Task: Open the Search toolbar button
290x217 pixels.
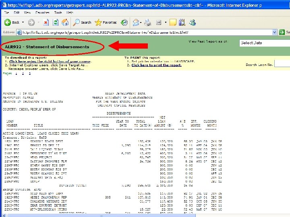Action: coord(82,23)
